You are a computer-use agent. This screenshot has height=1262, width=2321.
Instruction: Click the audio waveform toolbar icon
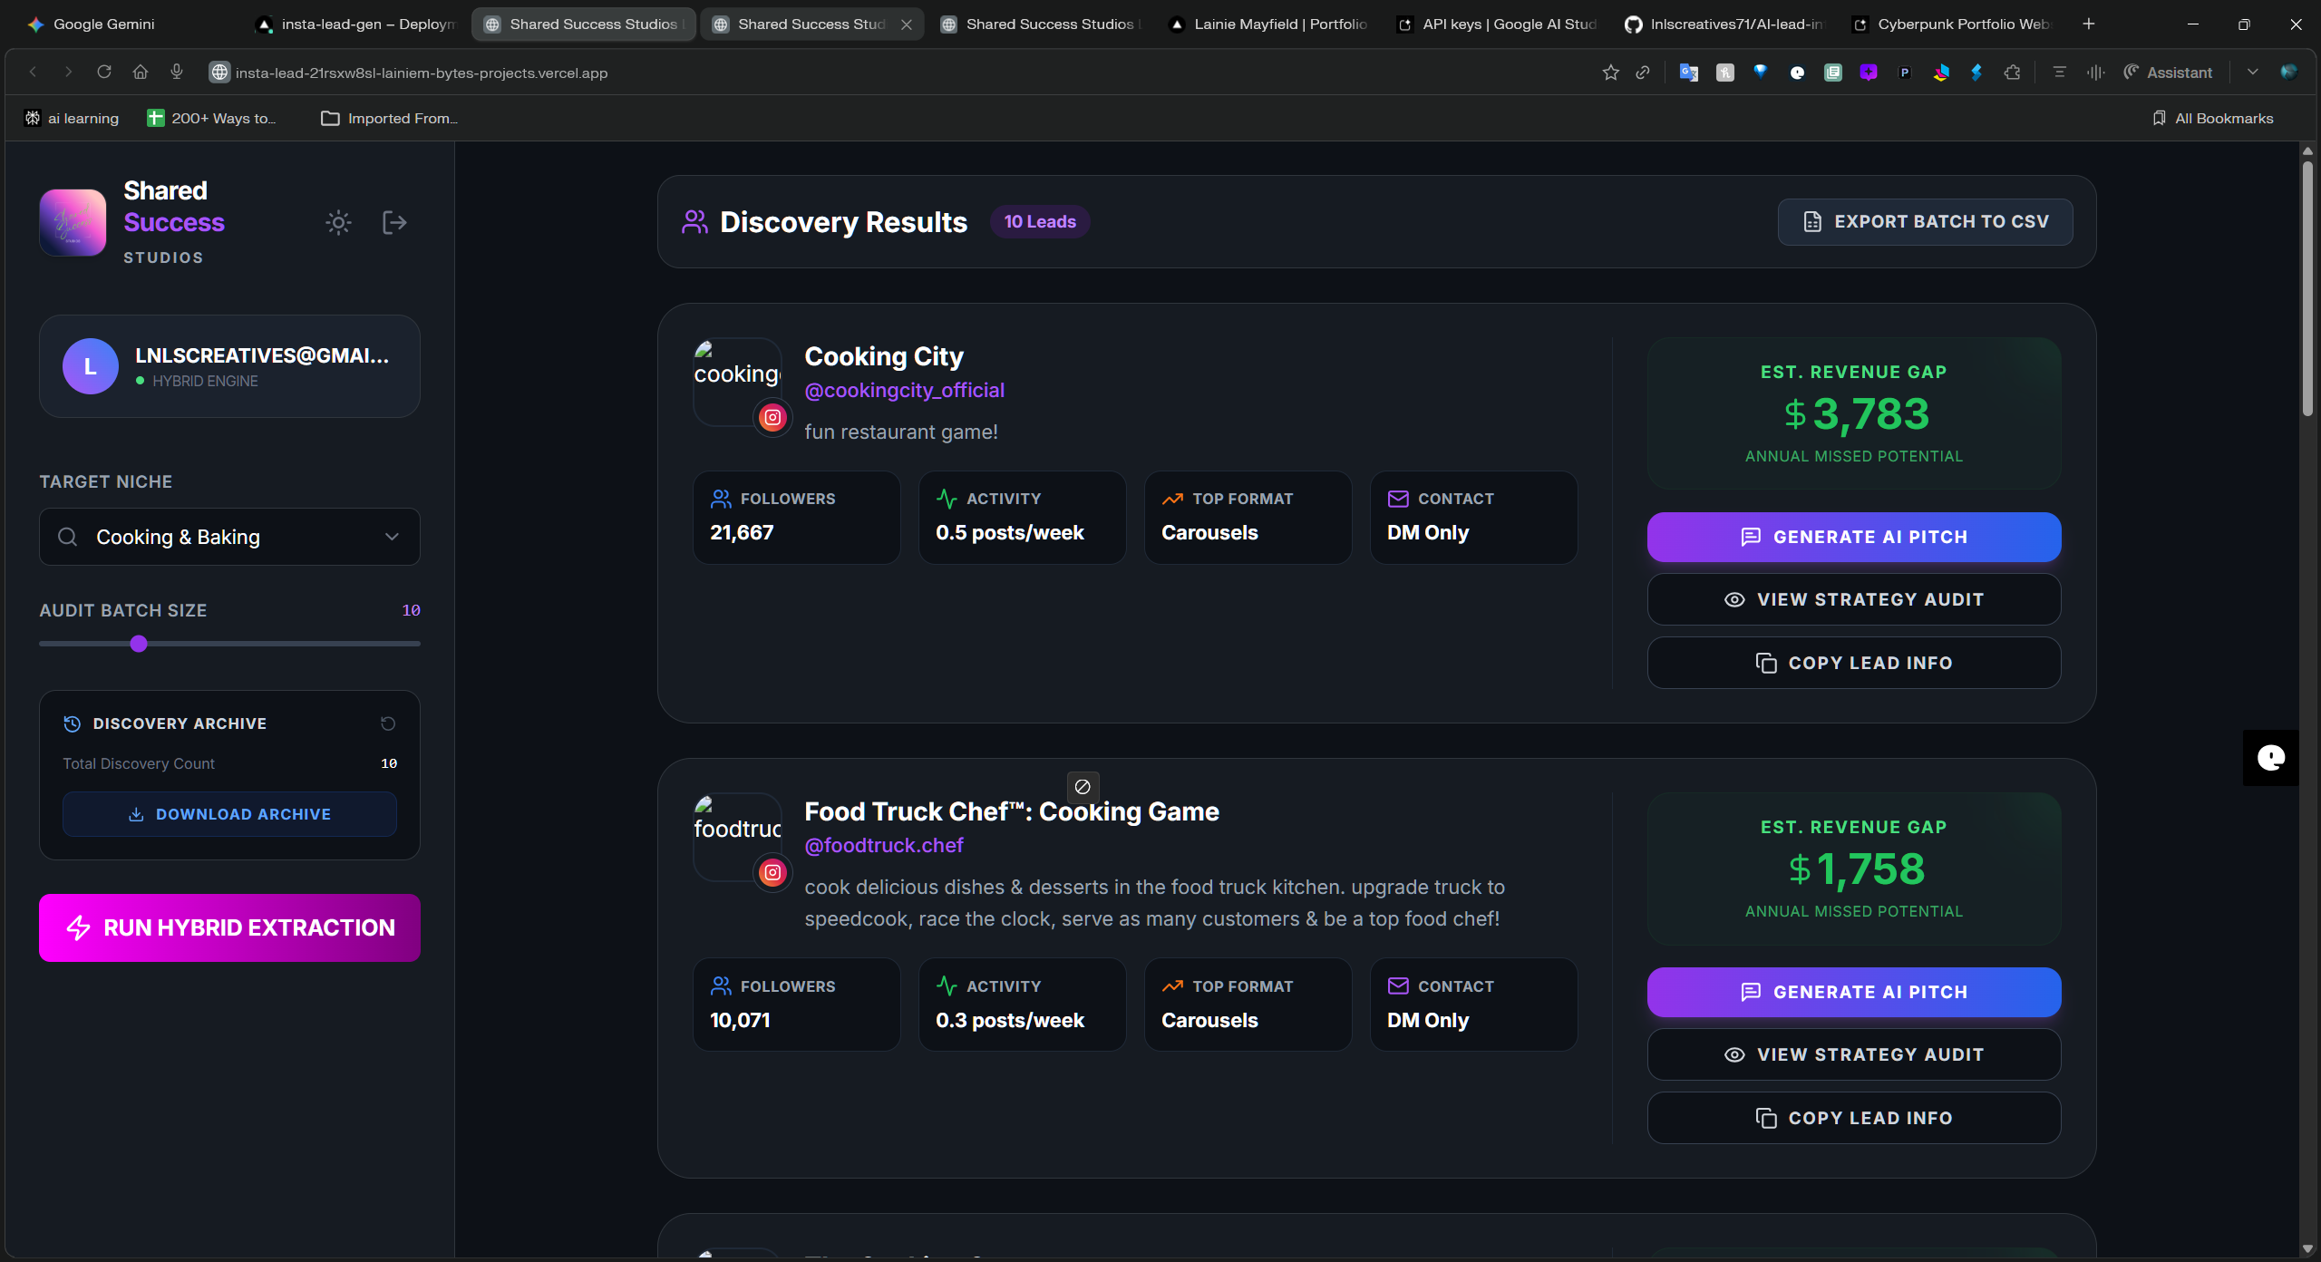point(2095,73)
